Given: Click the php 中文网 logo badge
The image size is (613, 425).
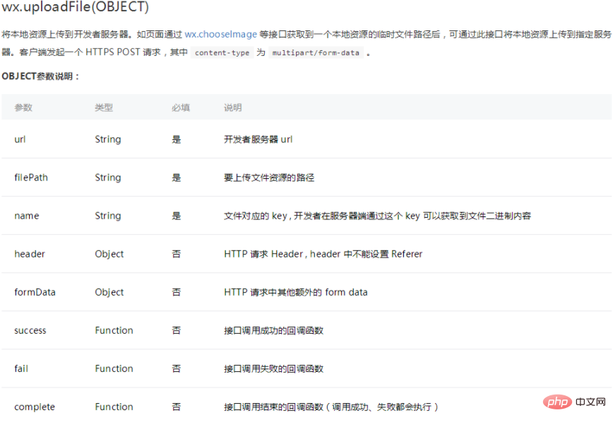Looking at the screenshot, I should click(x=557, y=402).
